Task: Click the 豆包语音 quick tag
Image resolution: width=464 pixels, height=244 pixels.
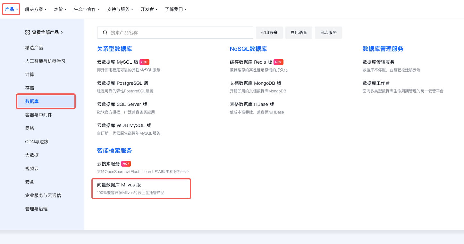Action: pos(299,33)
